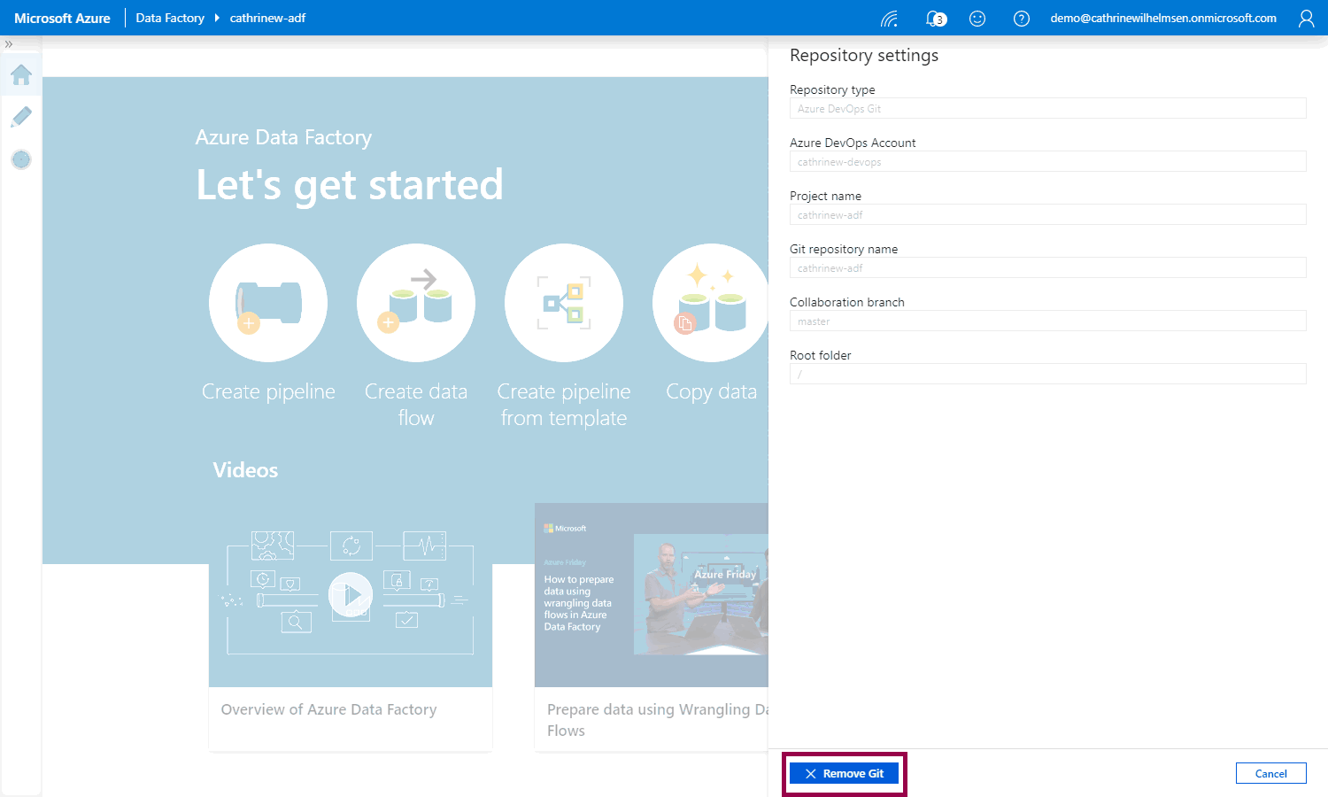This screenshot has height=797, width=1328.
Task: Open the Author pencil icon
Action: click(x=21, y=117)
